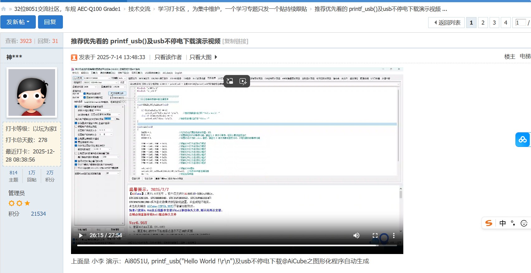The image size is (531, 273).
Task: Go to page 4 of the thread
Action: point(506,22)
